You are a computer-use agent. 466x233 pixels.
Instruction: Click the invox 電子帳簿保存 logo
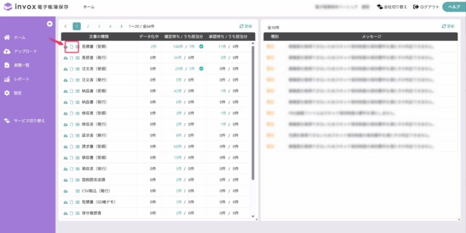click(36, 7)
